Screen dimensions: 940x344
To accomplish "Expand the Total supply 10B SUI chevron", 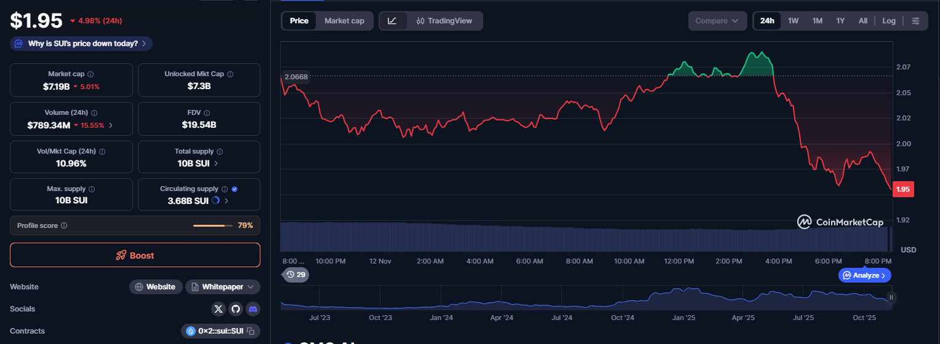I will (215, 163).
